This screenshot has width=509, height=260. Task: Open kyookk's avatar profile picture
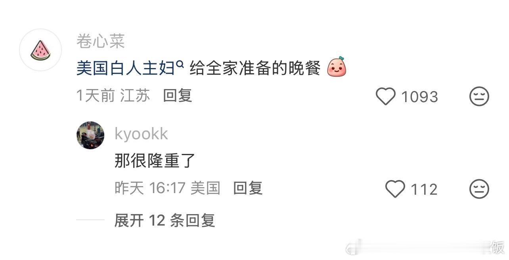90,135
